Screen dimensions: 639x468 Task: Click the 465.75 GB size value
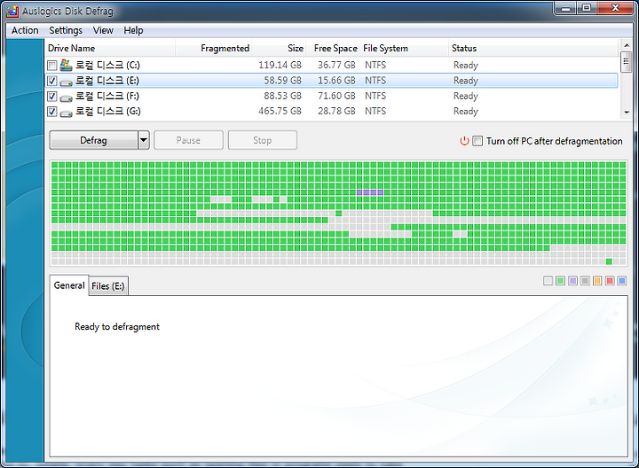[x=280, y=111]
